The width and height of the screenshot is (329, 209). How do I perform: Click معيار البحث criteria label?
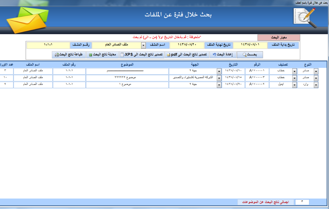(279, 38)
